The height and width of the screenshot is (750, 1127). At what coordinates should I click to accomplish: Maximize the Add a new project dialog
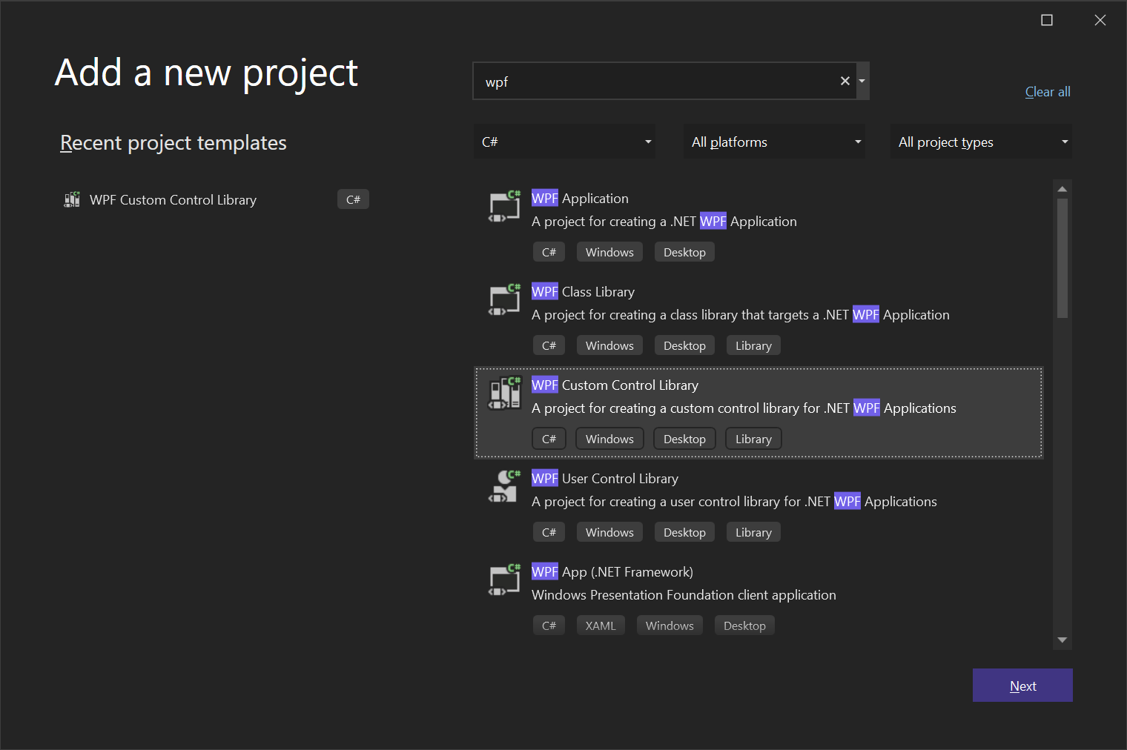tap(1047, 20)
